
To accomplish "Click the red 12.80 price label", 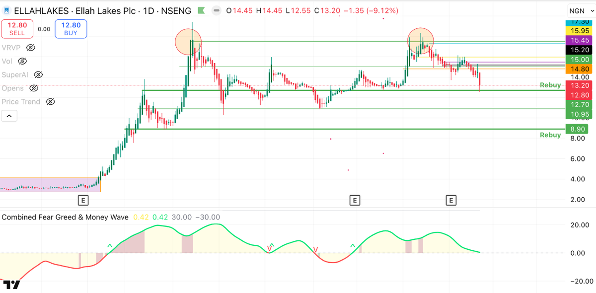I will click(x=580, y=95).
